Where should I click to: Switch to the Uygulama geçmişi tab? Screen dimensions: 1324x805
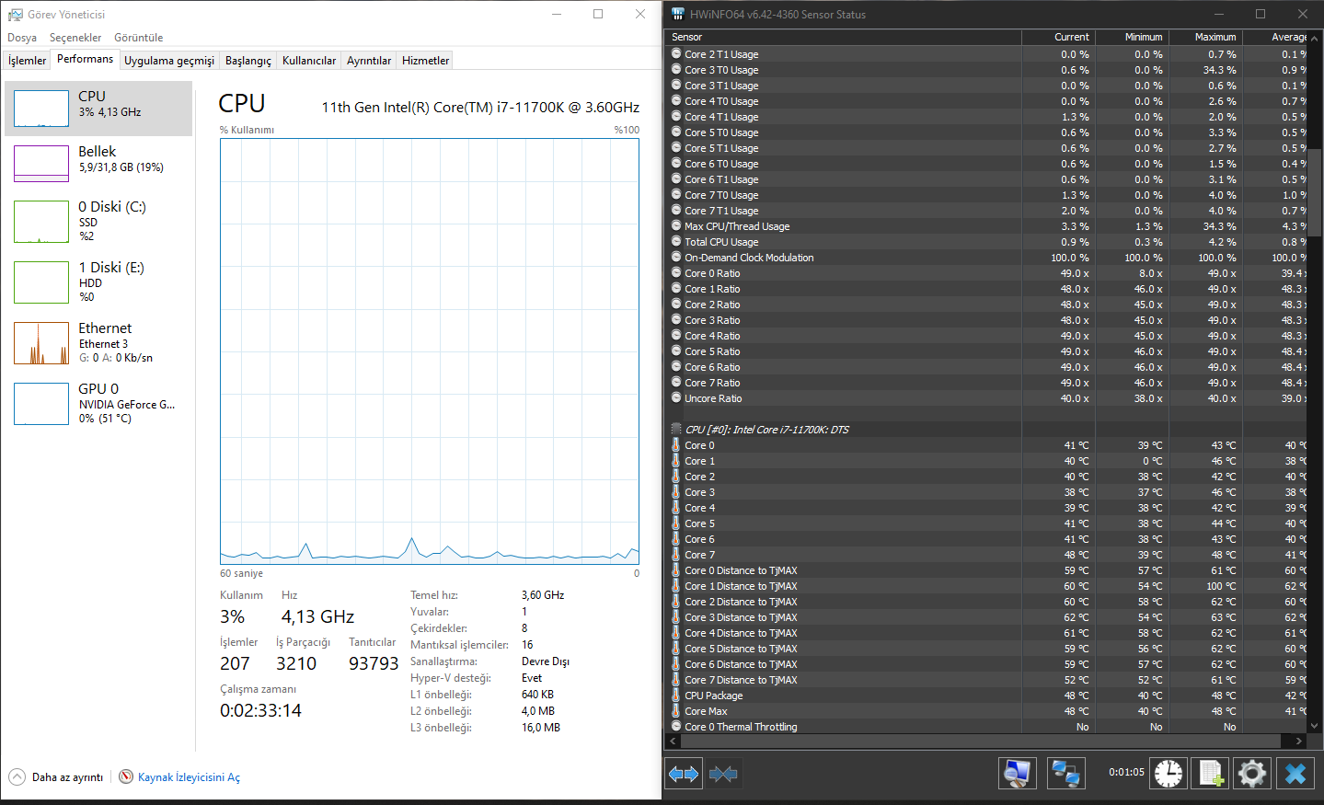click(169, 61)
